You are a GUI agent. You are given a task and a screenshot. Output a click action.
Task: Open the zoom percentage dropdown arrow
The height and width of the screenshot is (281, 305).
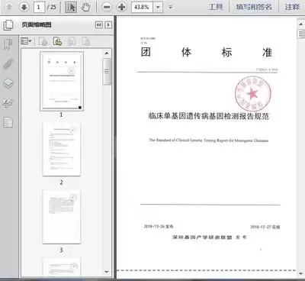pos(158,7)
